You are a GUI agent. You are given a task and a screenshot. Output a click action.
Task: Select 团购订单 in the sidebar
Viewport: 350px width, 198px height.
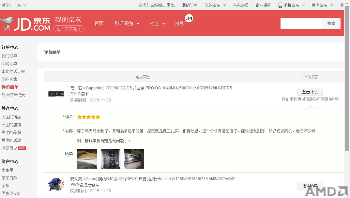(9, 64)
